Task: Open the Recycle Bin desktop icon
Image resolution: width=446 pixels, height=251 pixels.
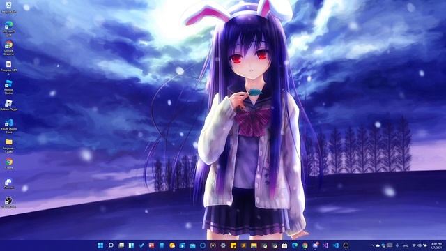Action: tap(9, 8)
